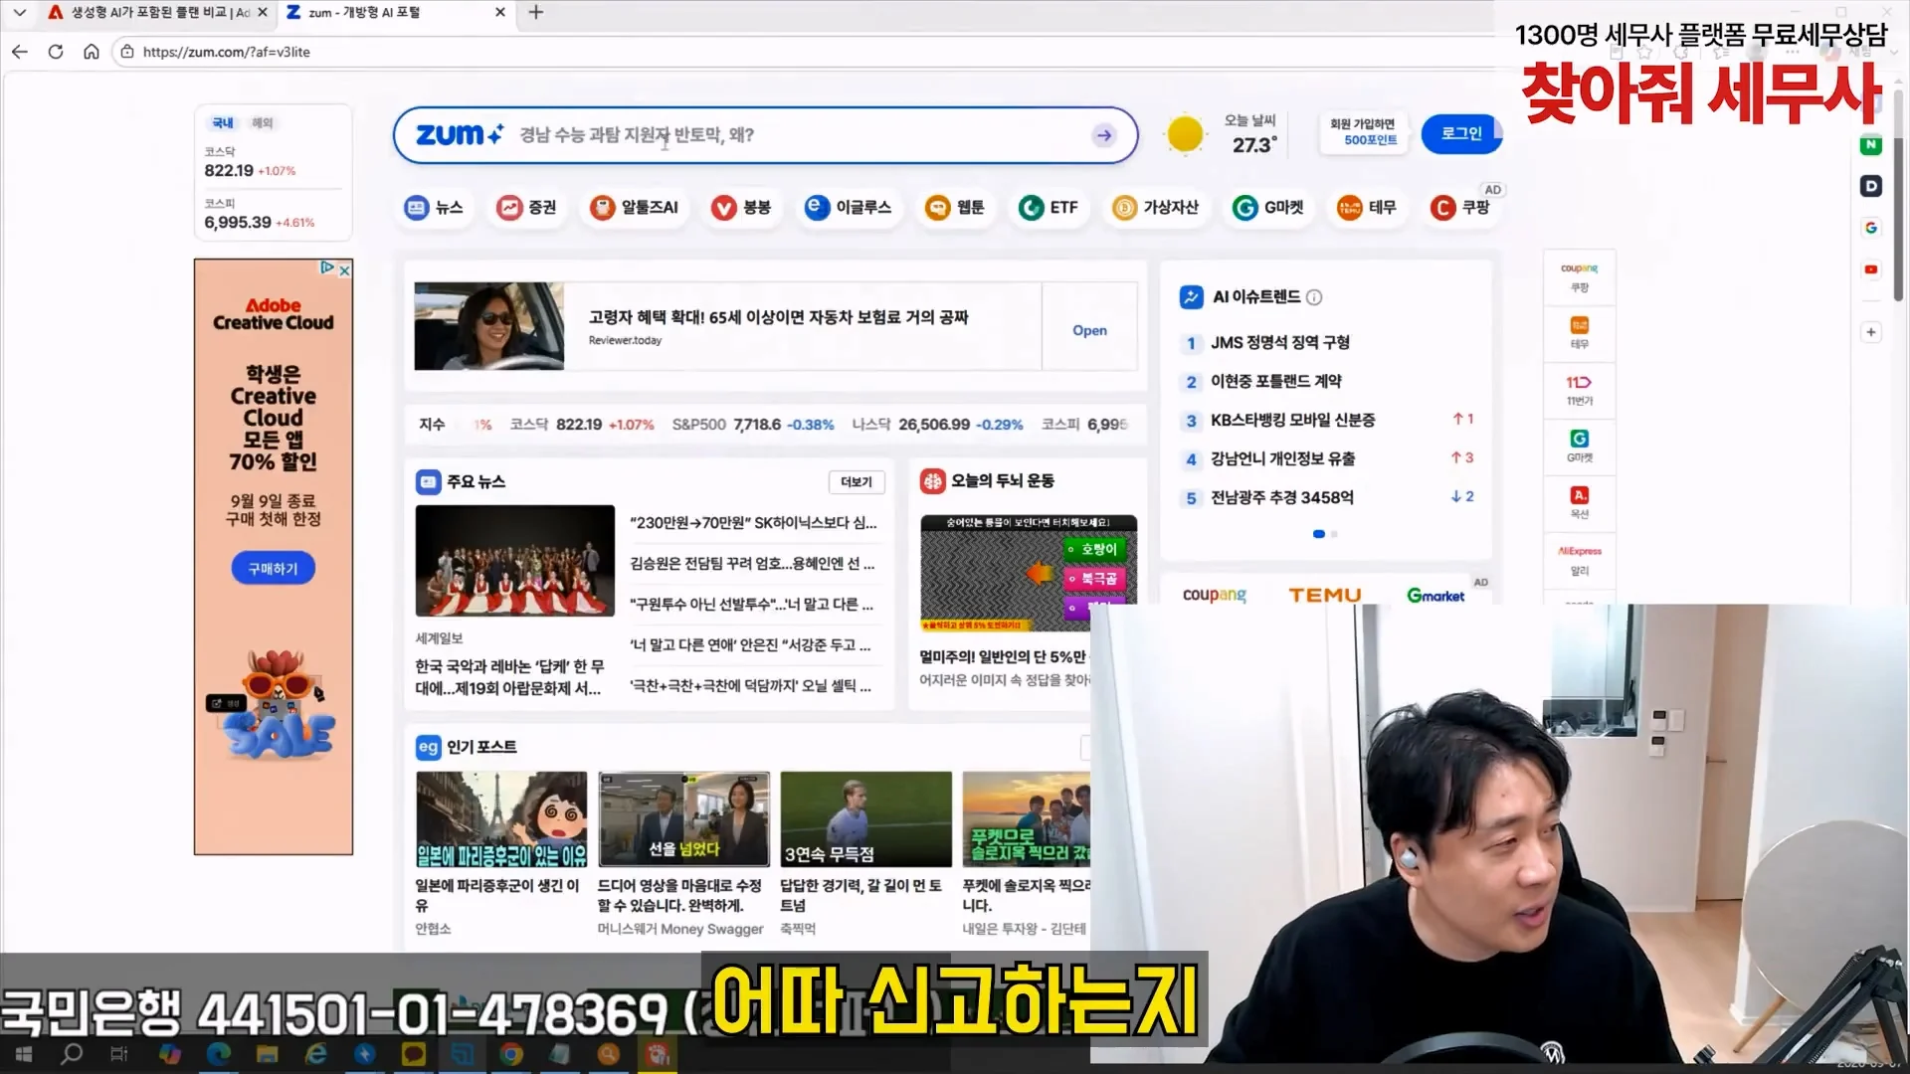The width and height of the screenshot is (1910, 1074).
Task: Open the Windows Start menu
Action: tap(24, 1053)
